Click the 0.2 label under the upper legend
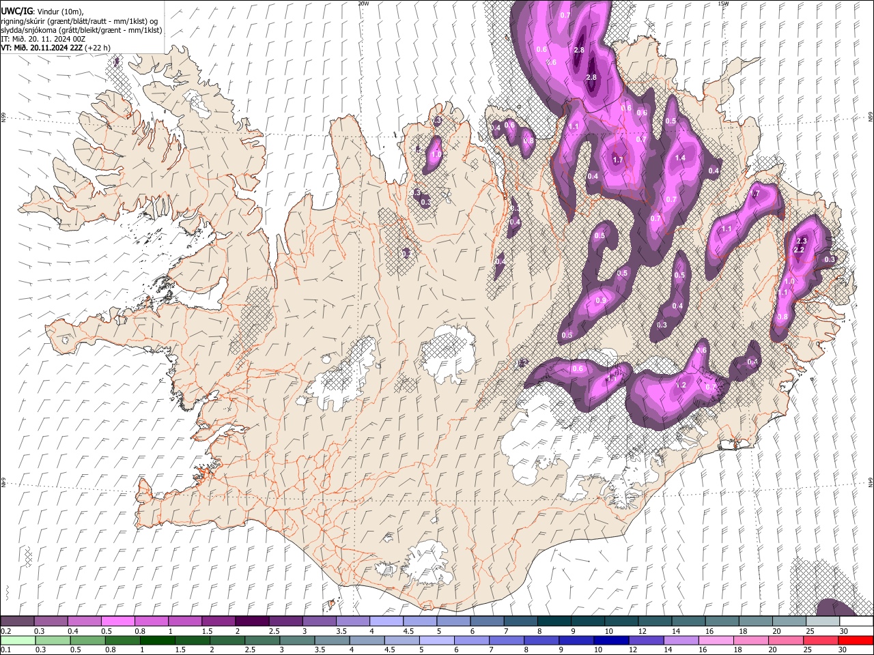This screenshot has height=655, width=874. pyautogui.click(x=5, y=631)
